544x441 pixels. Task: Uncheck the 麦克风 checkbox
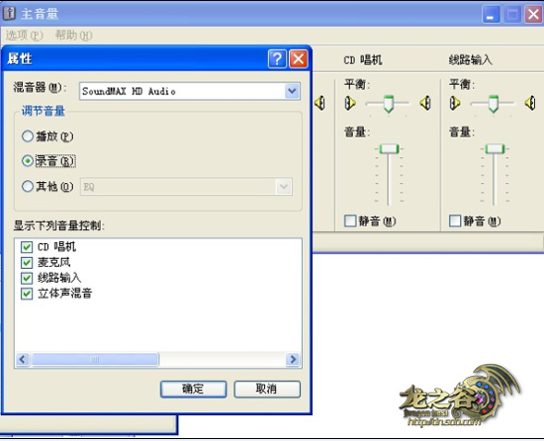(x=27, y=262)
